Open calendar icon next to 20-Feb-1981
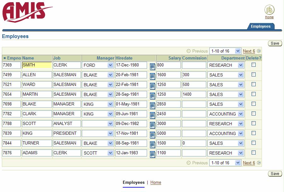The width and height of the screenshot is (284, 192). tap(152, 76)
